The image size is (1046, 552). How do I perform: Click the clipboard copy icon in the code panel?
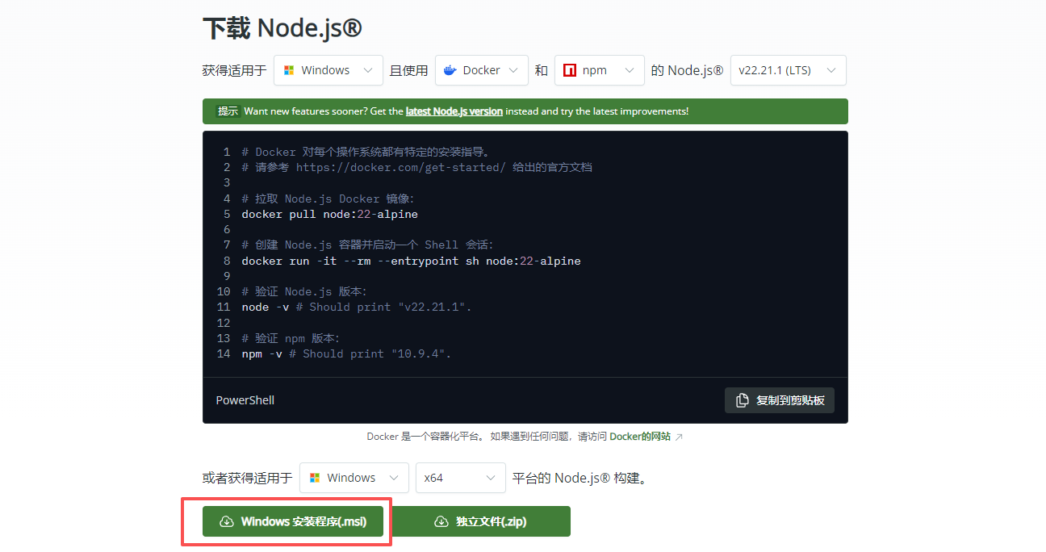pos(742,400)
